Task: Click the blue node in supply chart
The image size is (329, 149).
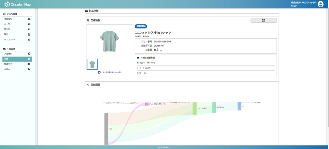Action: [x=239, y=106]
